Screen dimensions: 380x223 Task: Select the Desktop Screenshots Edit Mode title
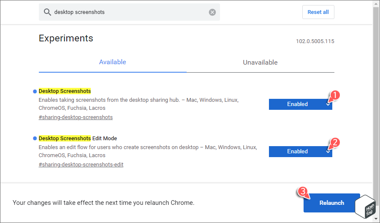(x=78, y=139)
